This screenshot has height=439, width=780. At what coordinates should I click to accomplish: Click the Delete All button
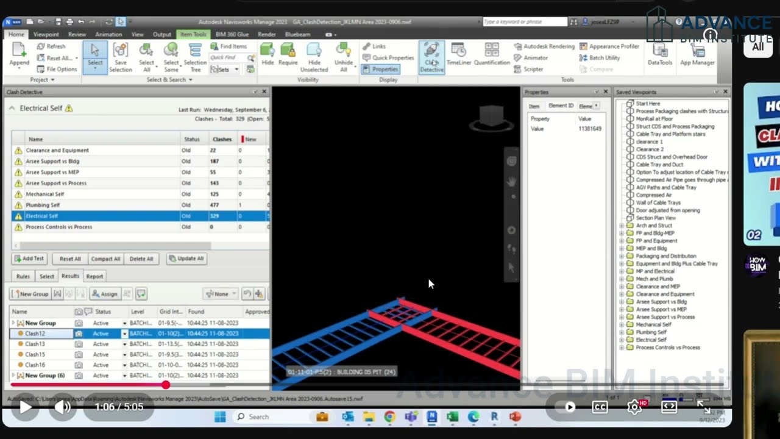coord(141,259)
